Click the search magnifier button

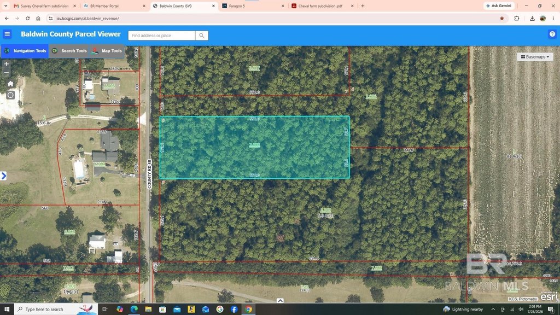202,36
